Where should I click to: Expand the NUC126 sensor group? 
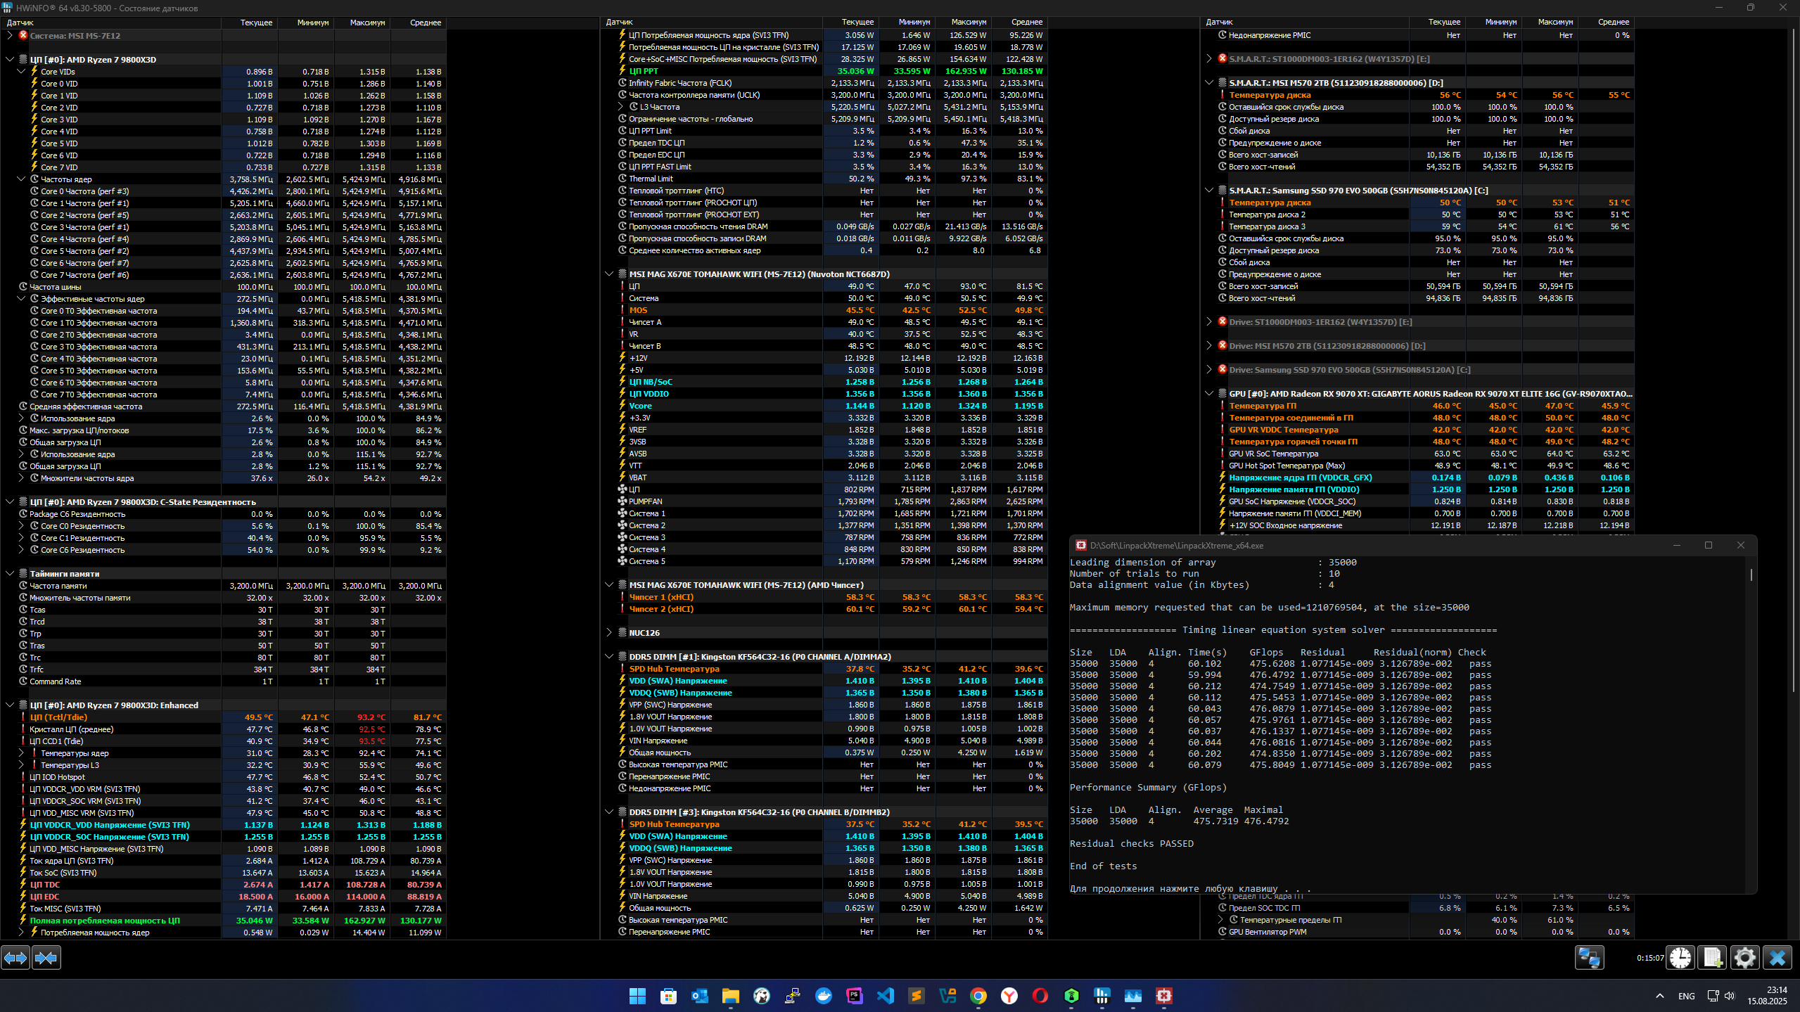point(609,632)
